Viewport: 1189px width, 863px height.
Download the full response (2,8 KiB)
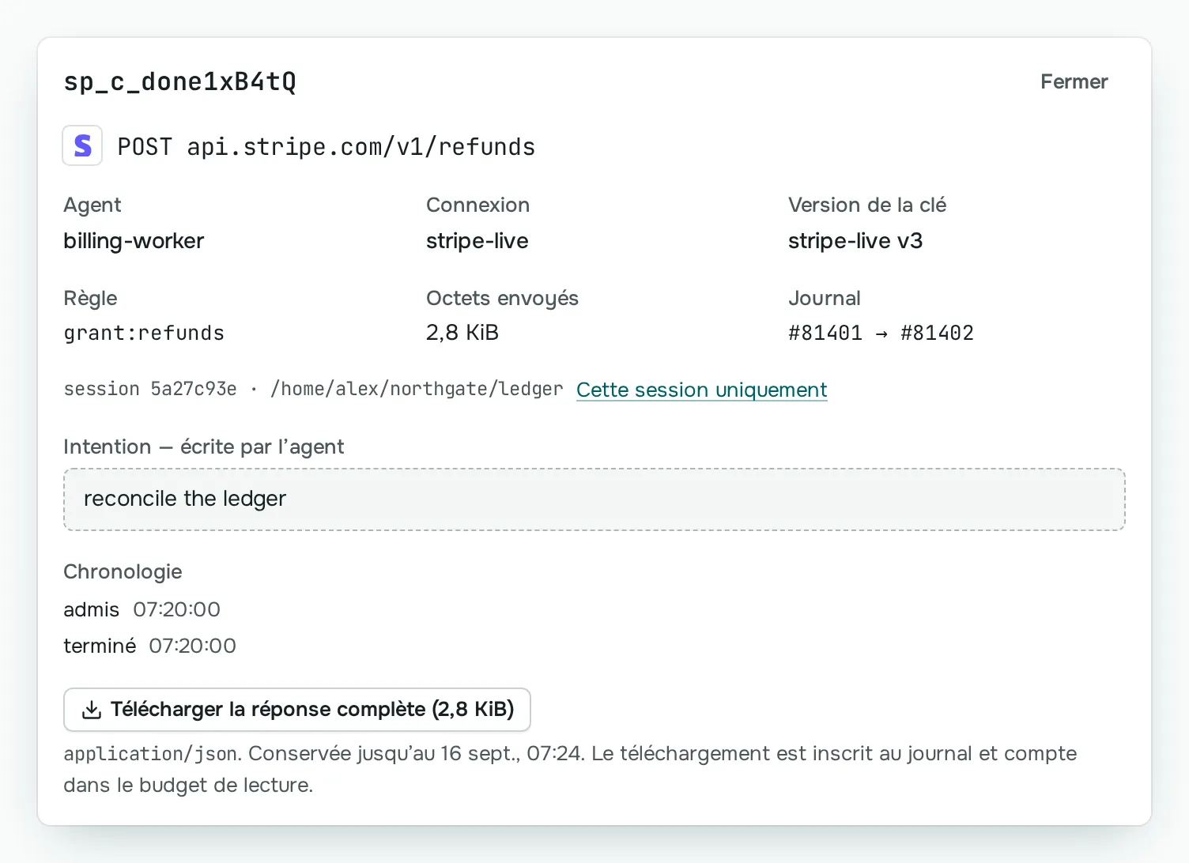tap(296, 710)
